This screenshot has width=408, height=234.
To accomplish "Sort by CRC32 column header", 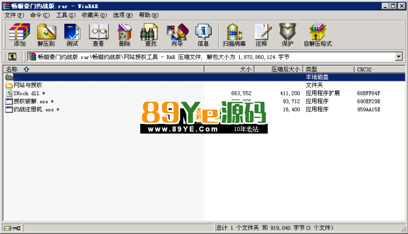I will pos(379,69).
